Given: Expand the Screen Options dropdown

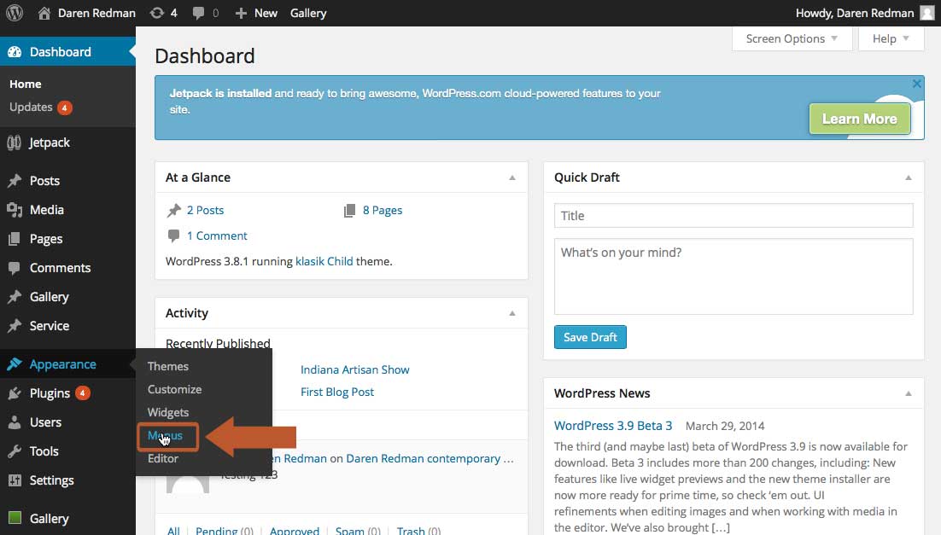Looking at the screenshot, I should pos(792,39).
